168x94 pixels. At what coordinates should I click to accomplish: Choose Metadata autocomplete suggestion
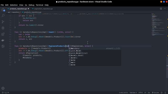95,49
